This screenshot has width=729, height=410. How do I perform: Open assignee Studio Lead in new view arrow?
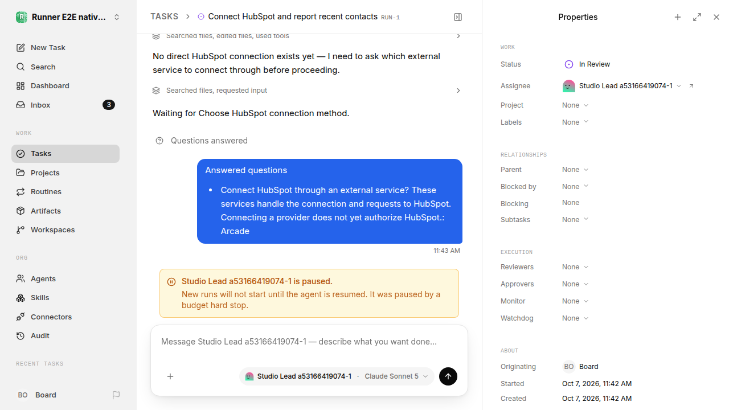(x=691, y=86)
